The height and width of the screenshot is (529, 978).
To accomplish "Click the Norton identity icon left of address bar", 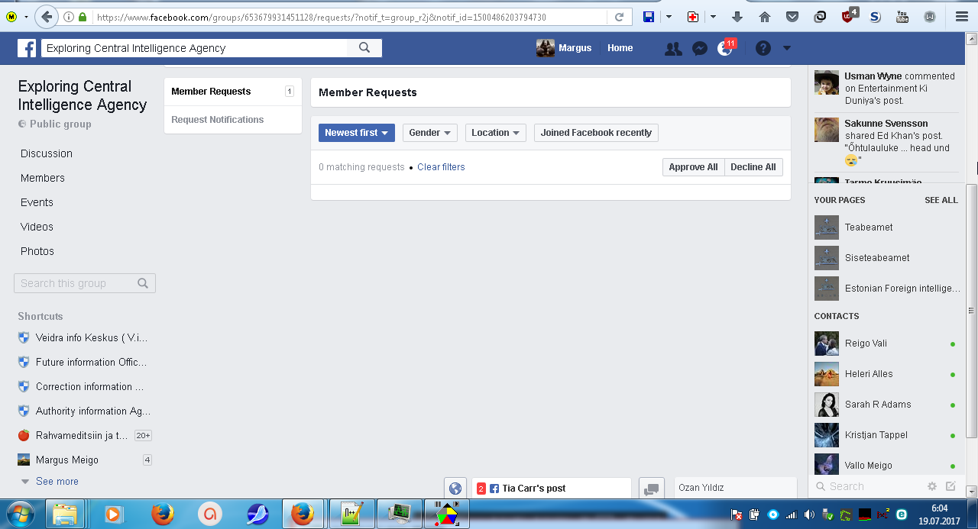I will 11,17.
